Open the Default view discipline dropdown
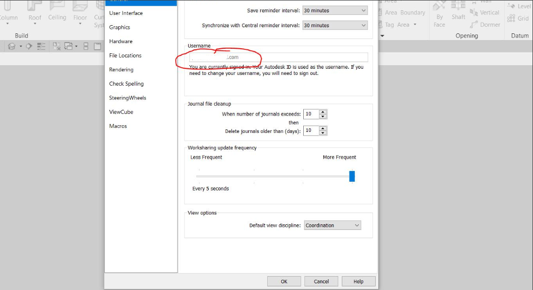The height and width of the screenshot is (290, 533). tap(333, 225)
